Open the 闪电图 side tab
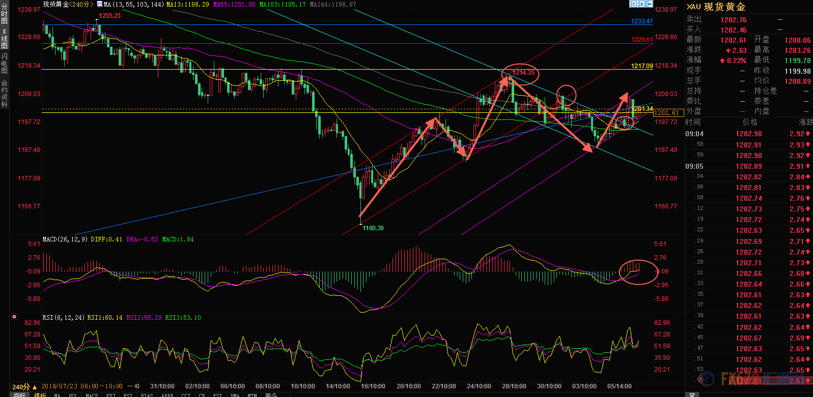 coord(4,64)
